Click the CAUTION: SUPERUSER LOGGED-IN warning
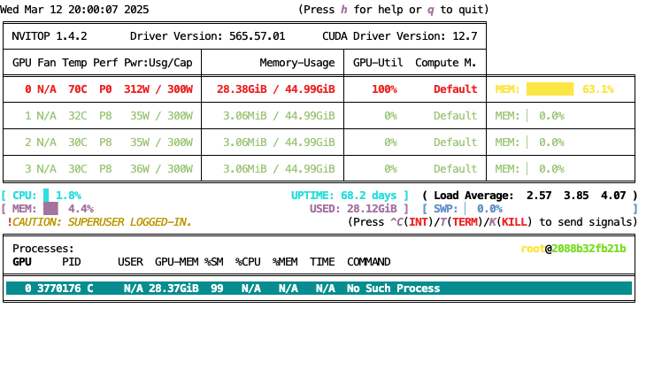The image size is (654, 370). (x=99, y=222)
